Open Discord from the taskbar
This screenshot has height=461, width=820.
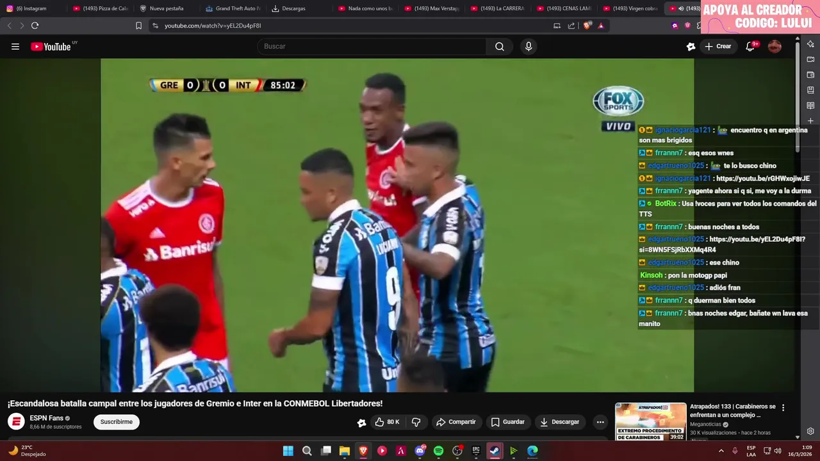(x=420, y=451)
